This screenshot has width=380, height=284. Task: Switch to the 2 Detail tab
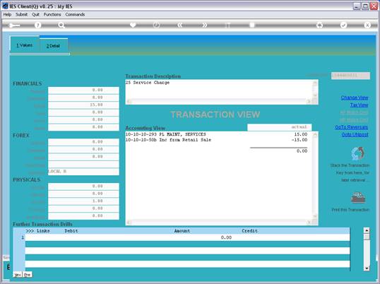[x=53, y=46]
